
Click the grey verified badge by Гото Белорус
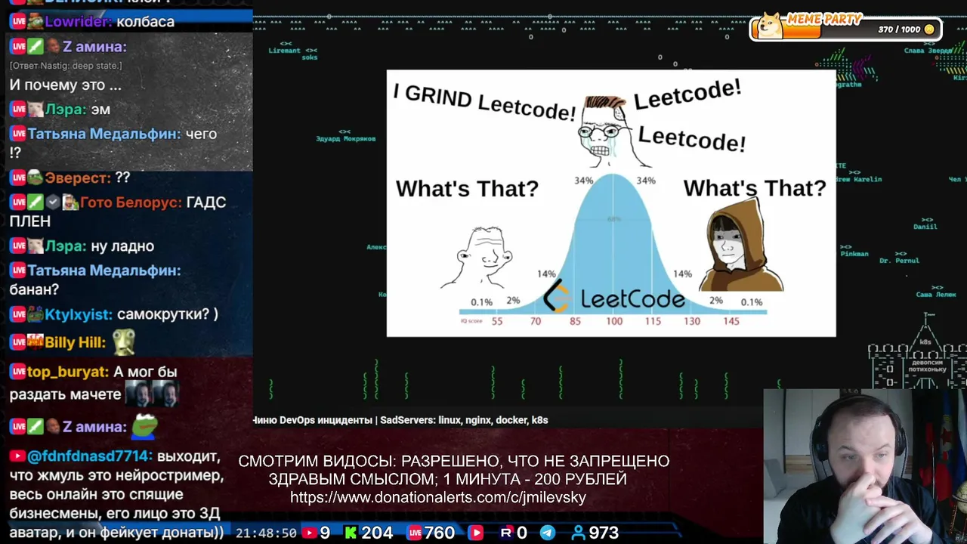[53, 202]
